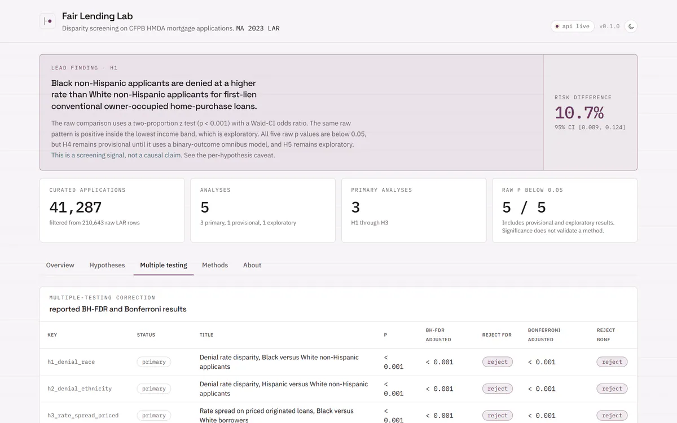Open the Methods tab
677x423 pixels.
pos(215,265)
